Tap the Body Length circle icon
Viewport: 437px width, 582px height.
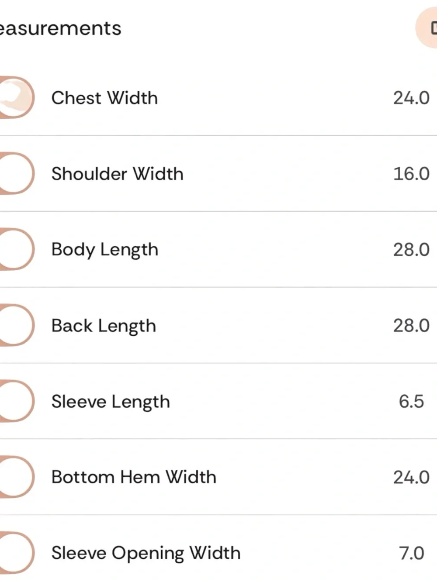pyautogui.click(x=17, y=249)
